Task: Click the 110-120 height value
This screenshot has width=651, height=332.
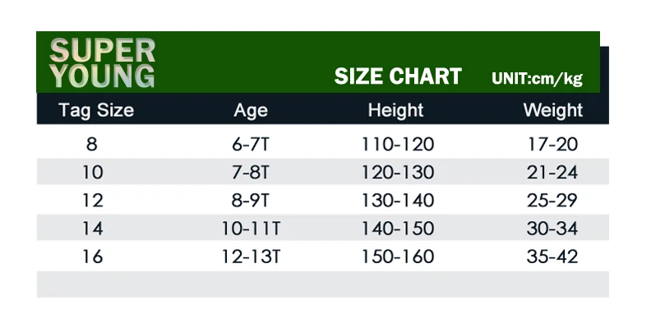Action: click(x=398, y=144)
